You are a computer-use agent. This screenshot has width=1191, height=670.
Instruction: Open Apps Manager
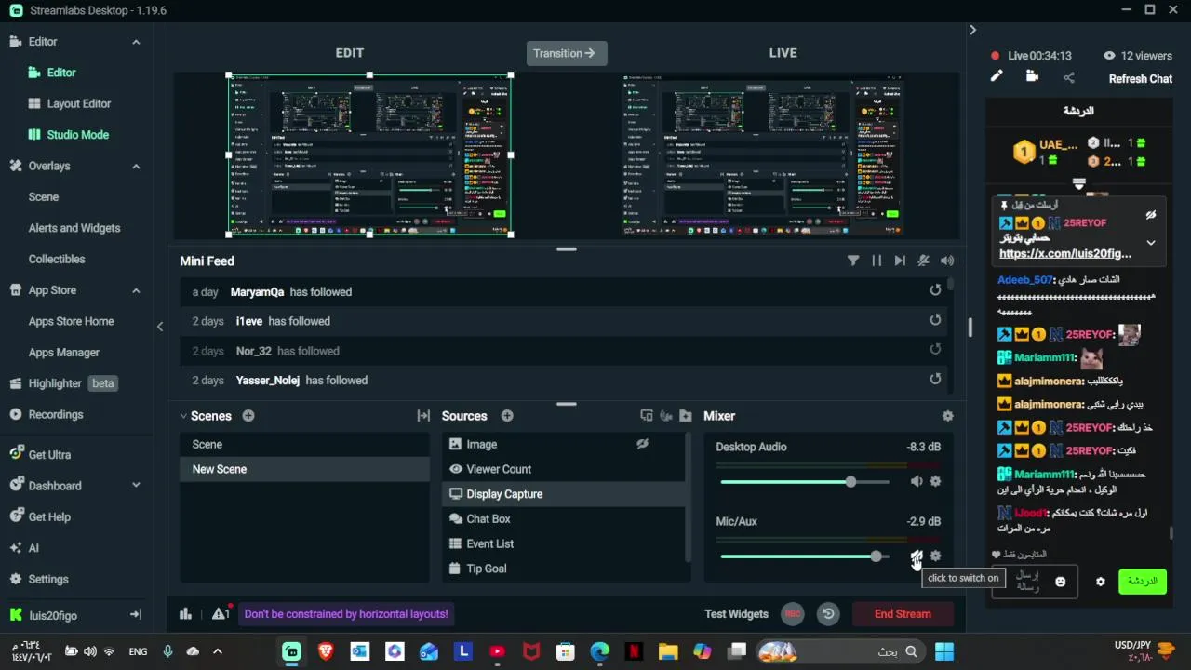[x=64, y=353]
